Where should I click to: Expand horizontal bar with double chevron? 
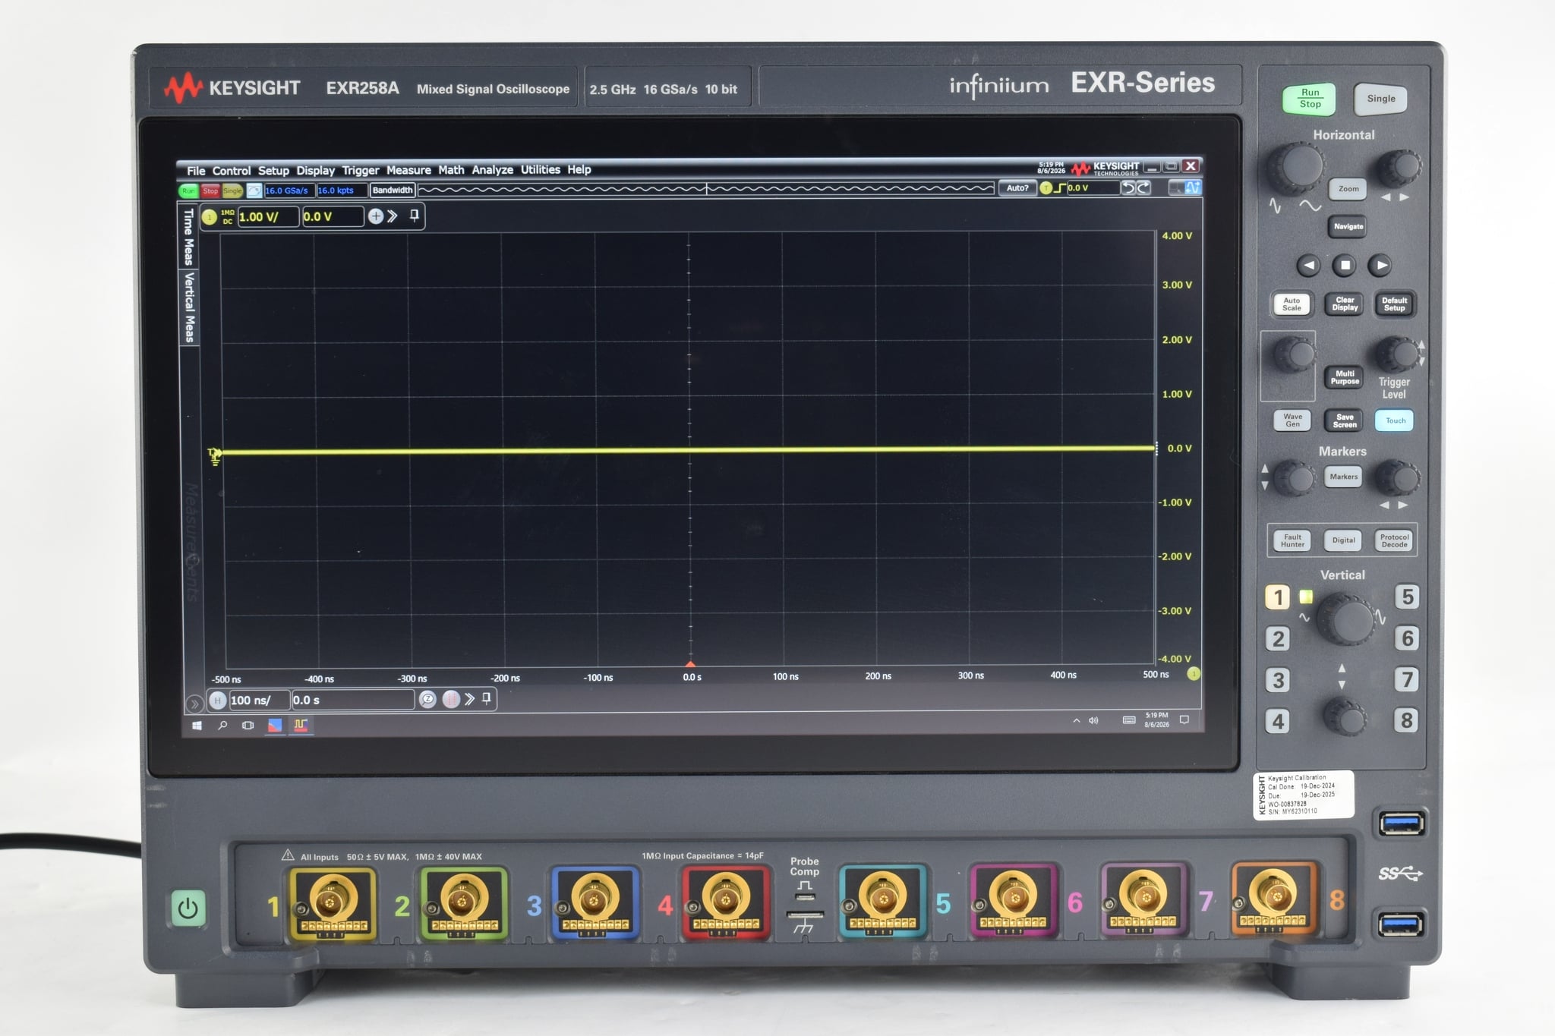click(x=470, y=699)
